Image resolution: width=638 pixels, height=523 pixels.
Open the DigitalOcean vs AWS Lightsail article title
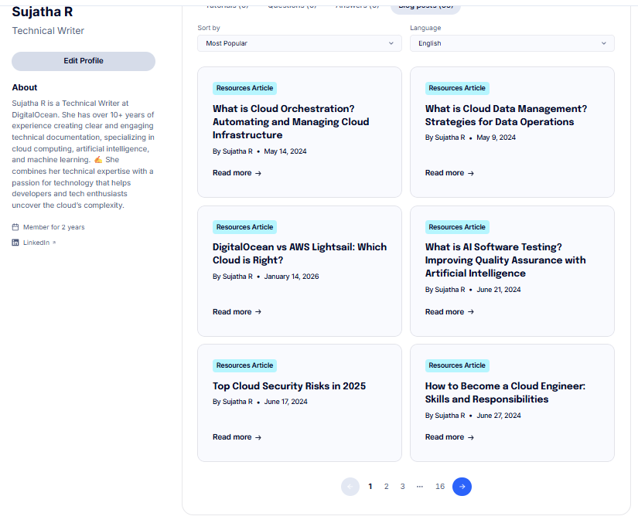click(x=299, y=253)
